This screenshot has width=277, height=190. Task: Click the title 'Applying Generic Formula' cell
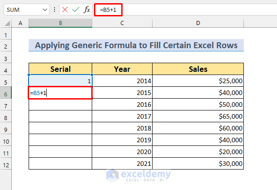click(136, 45)
